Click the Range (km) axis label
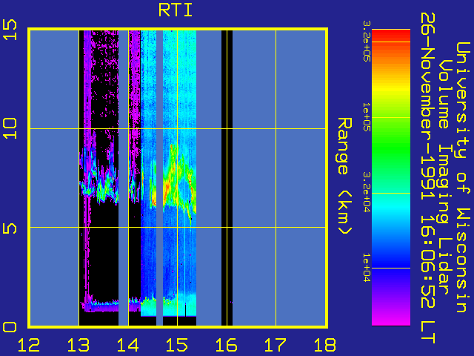The width and height of the screenshot is (474, 356). tap(344, 177)
